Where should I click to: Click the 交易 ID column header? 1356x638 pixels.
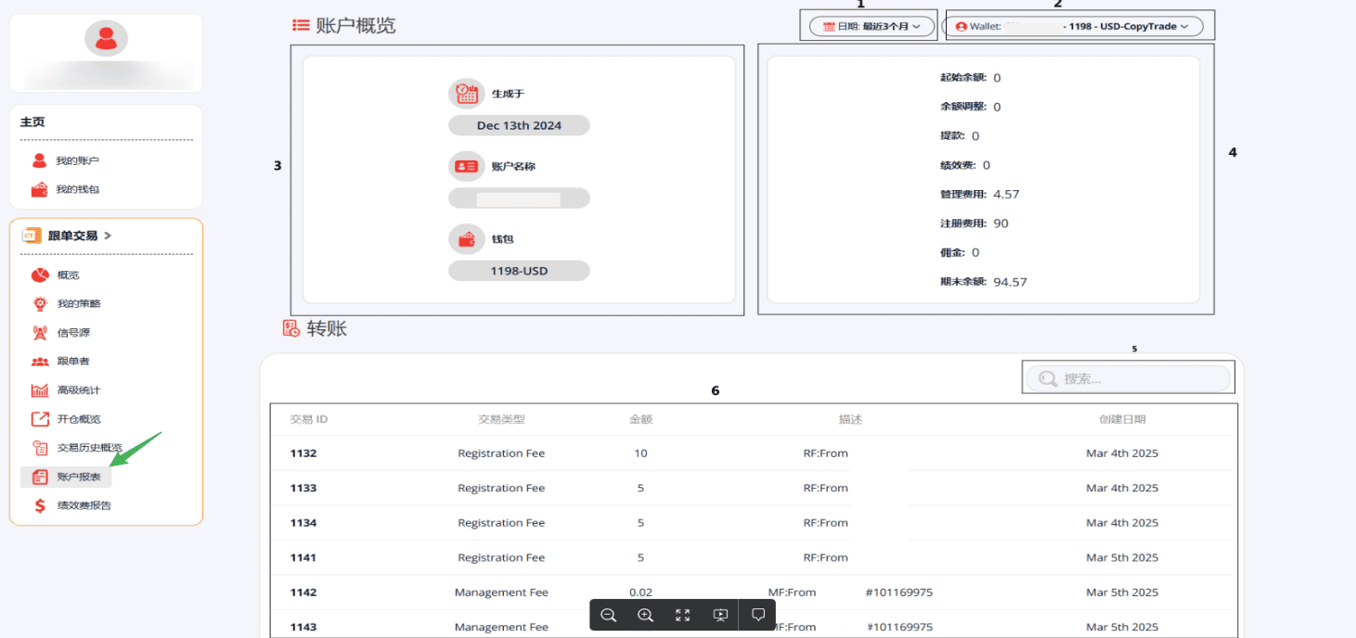point(309,419)
